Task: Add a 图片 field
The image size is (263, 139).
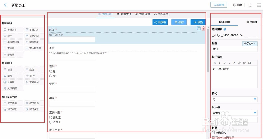Action: (12, 76)
